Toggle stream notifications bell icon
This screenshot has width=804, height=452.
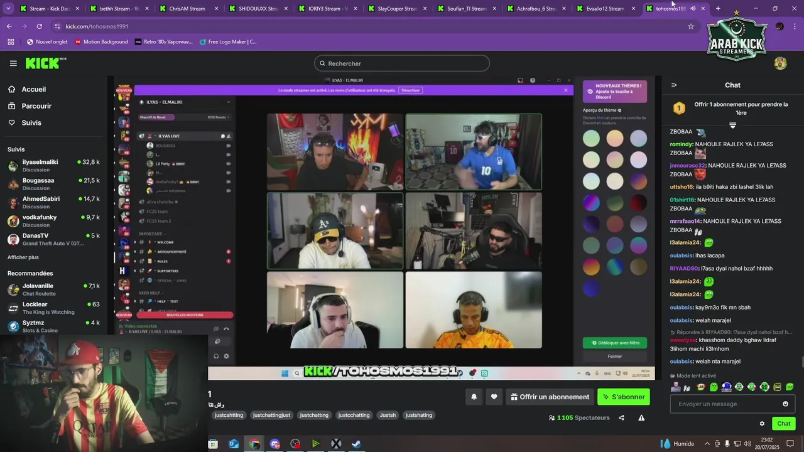[x=474, y=397]
